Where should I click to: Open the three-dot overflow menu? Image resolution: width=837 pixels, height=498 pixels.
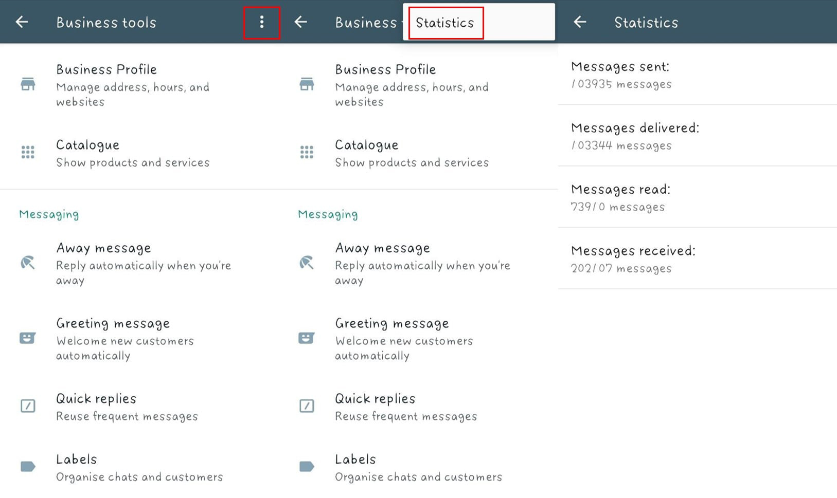[x=262, y=22]
